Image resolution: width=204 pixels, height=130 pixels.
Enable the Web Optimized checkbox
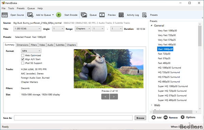click(23, 56)
